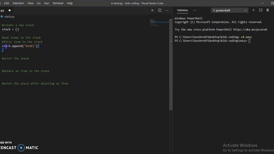Image resolution: width=274 pixels, height=154 pixels.
Task: Click the comment '#first item in the stack'
Action: [22, 42]
